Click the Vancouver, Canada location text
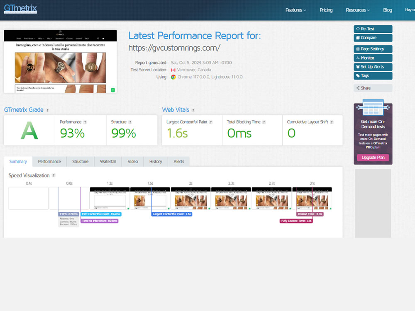The height and width of the screenshot is (311, 415). [x=194, y=70]
